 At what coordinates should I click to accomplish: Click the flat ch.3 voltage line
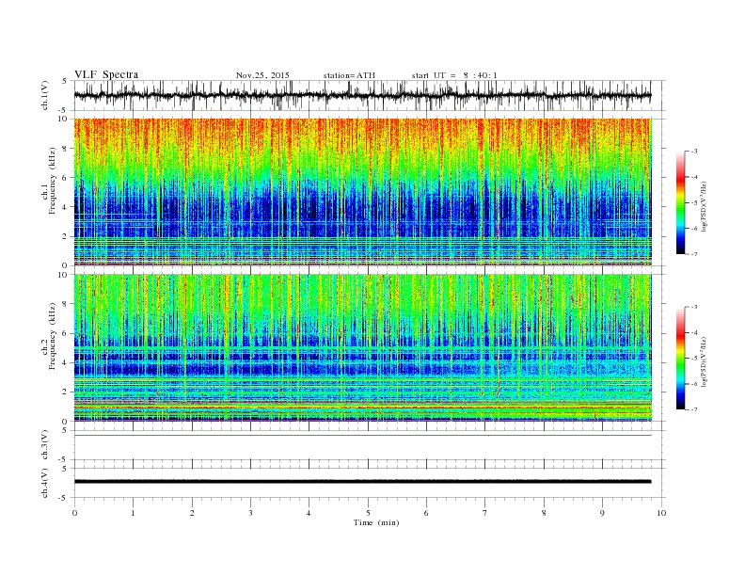coord(362,436)
